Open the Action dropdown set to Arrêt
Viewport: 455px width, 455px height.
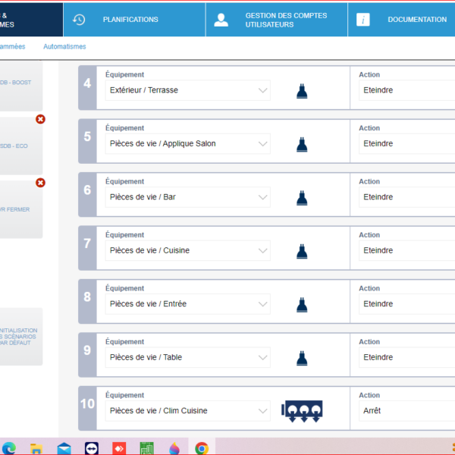pos(406,410)
